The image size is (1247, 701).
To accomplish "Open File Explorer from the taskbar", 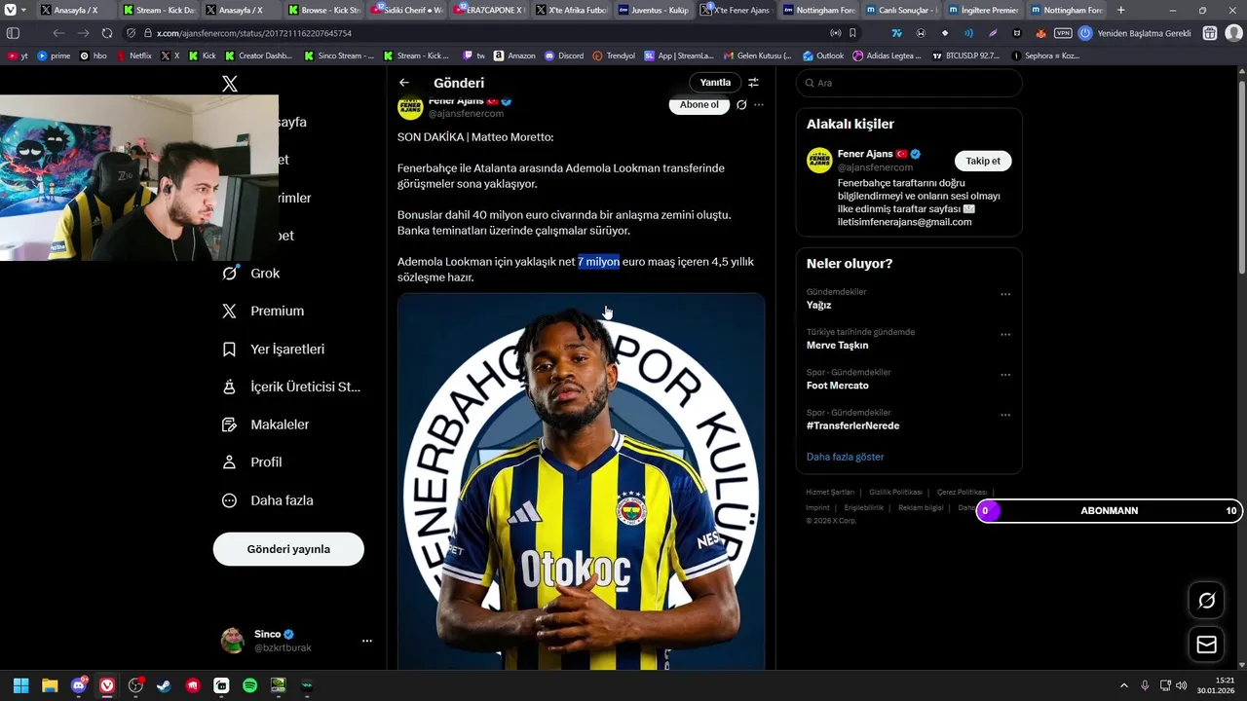I will tap(50, 685).
